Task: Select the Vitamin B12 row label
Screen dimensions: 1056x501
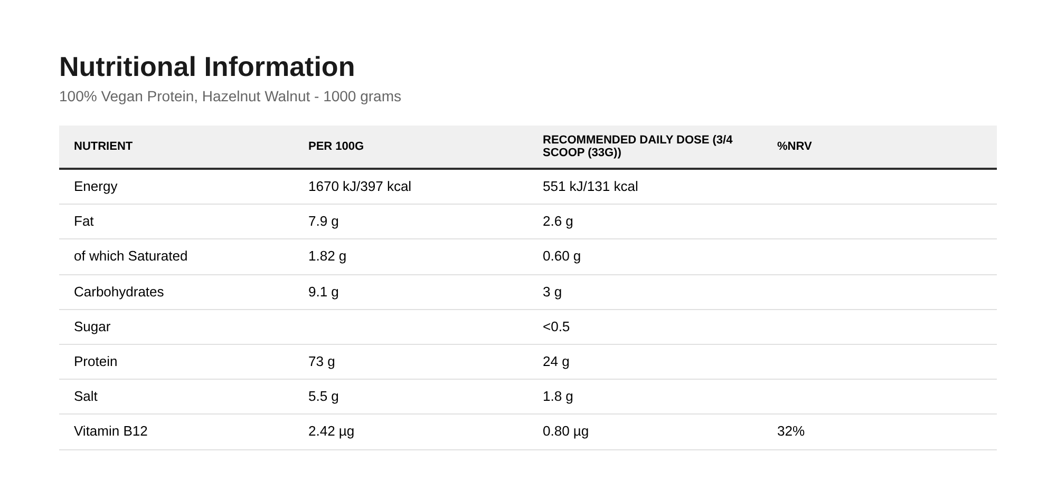Action: (x=111, y=431)
